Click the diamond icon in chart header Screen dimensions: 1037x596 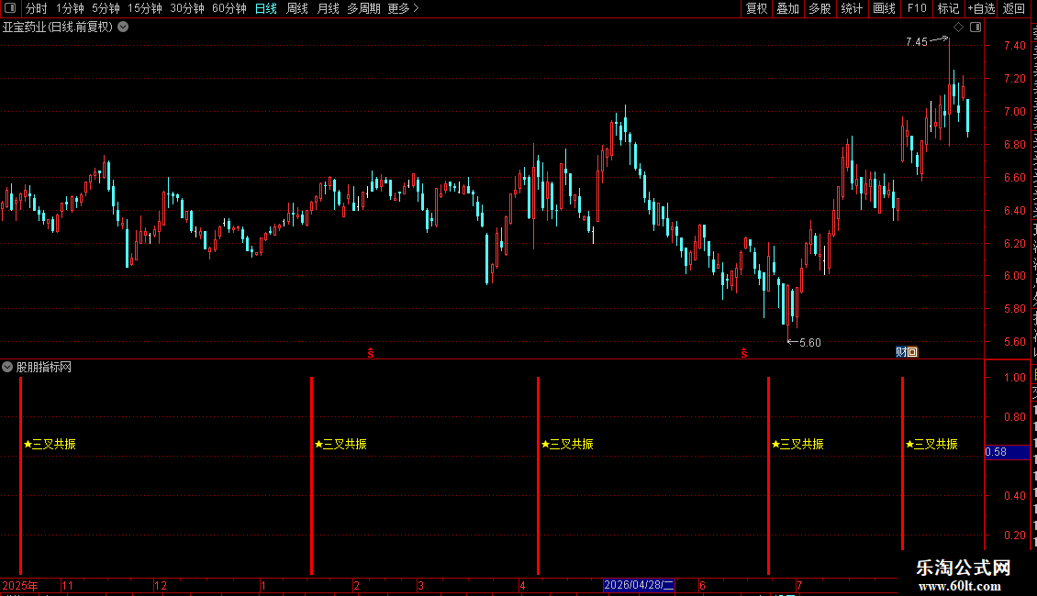tap(958, 28)
